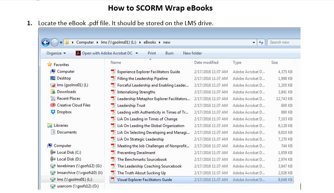Screen dimensions: 334x193
Task: Expand Open with dropdown arrow
Action: [x=137, y=53]
